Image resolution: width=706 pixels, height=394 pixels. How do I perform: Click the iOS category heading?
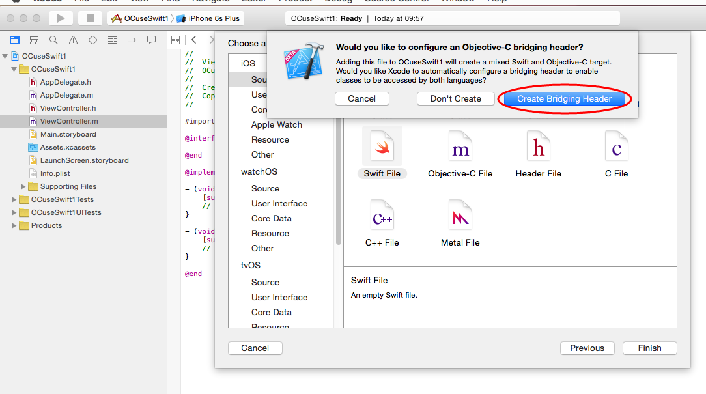[248, 63]
